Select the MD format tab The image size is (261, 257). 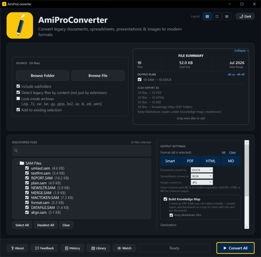[231, 161]
